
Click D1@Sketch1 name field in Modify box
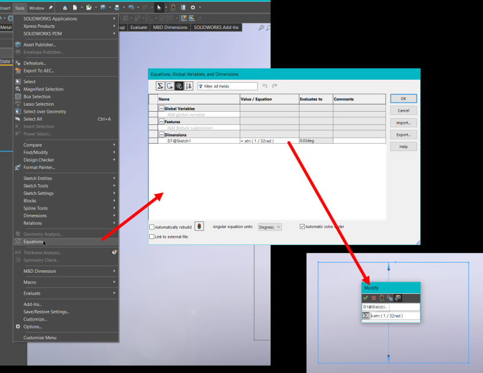pos(391,307)
